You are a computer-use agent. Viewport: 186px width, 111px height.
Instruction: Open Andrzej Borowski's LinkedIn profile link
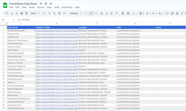coord(57,108)
